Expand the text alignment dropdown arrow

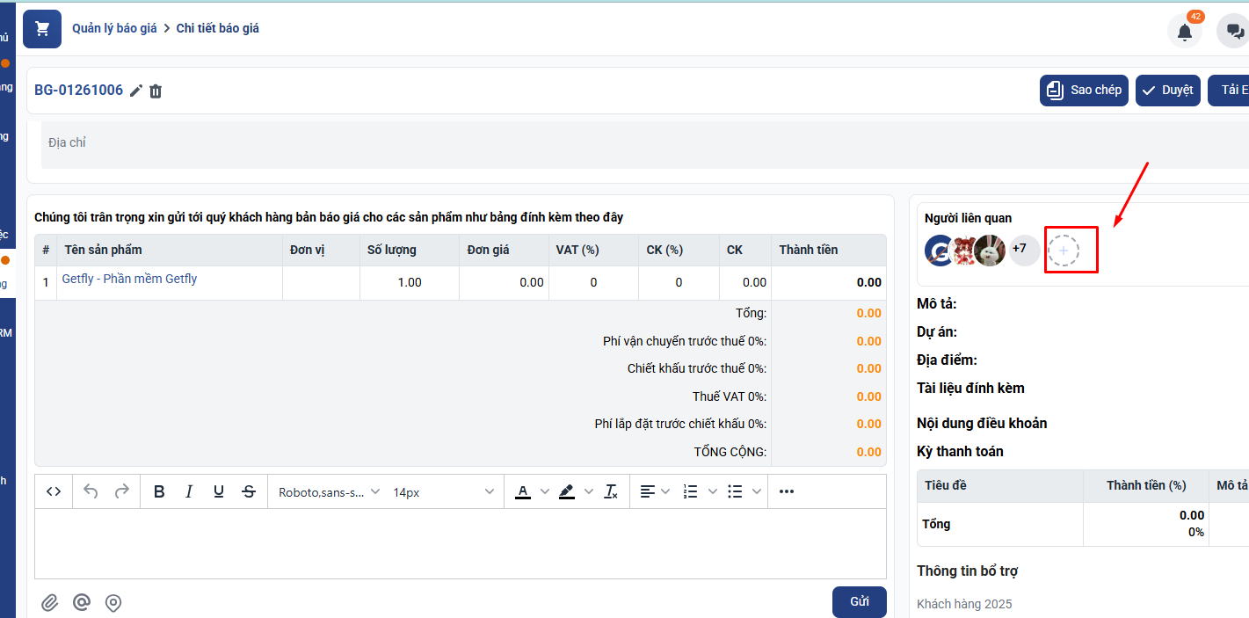[x=665, y=491]
